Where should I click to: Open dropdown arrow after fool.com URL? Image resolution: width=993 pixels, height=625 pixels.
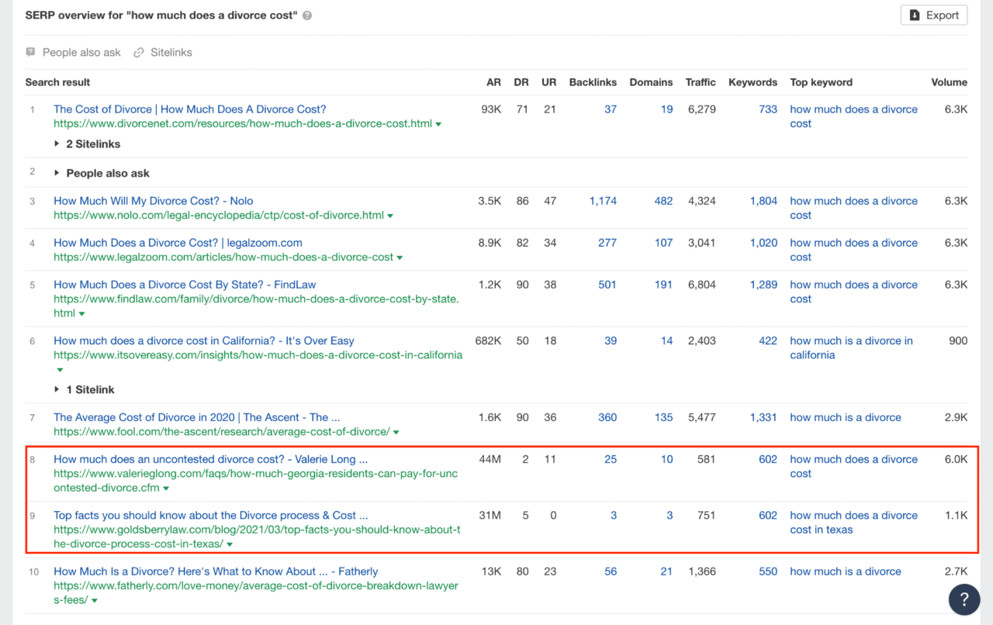pyautogui.click(x=396, y=432)
